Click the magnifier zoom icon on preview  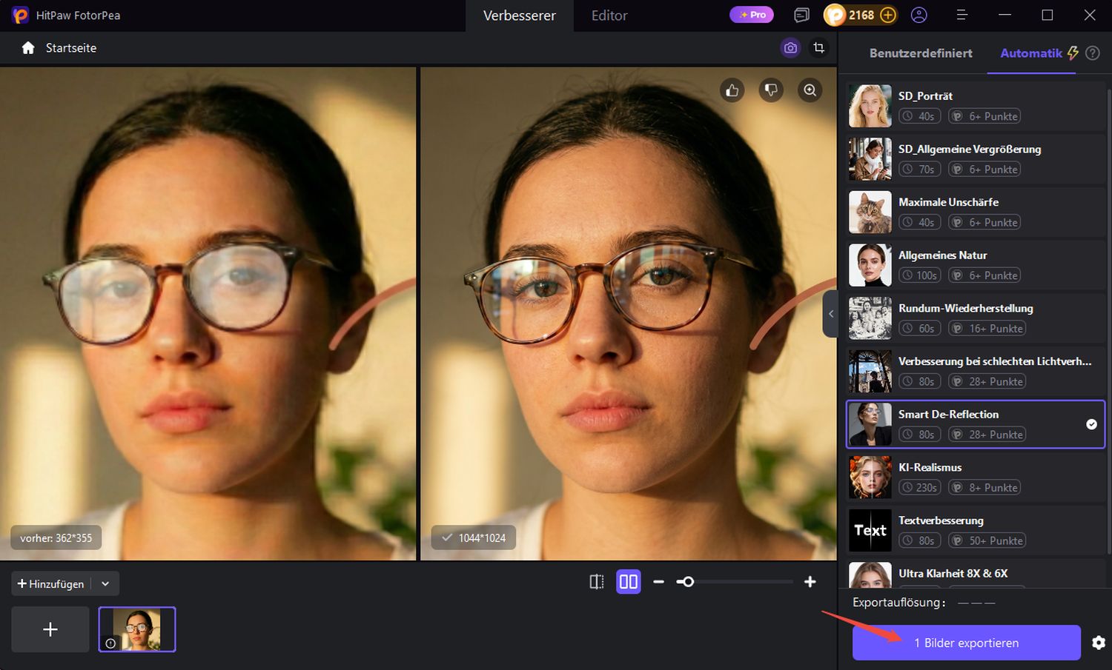pyautogui.click(x=810, y=90)
